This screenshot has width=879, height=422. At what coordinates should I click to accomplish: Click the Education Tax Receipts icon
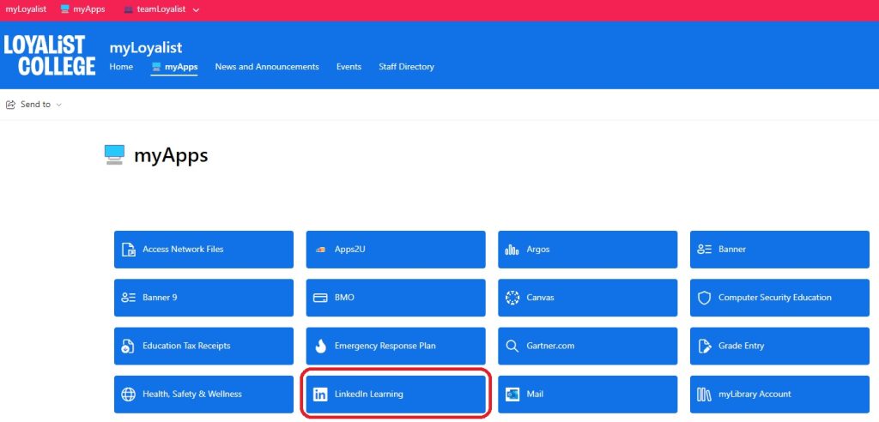click(x=129, y=346)
